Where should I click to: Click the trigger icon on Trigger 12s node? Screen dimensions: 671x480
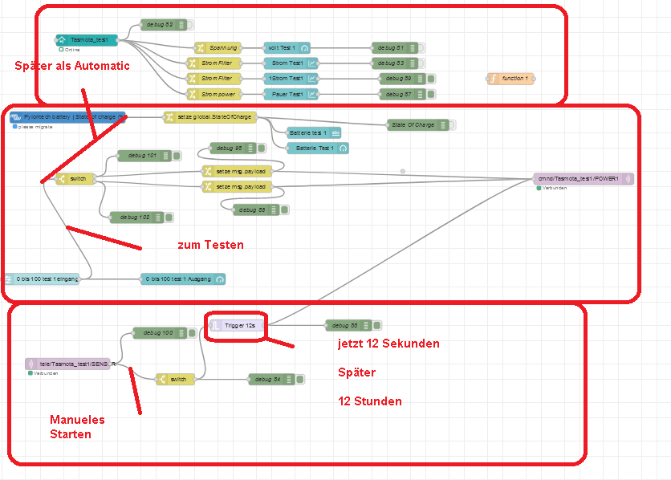(x=217, y=326)
